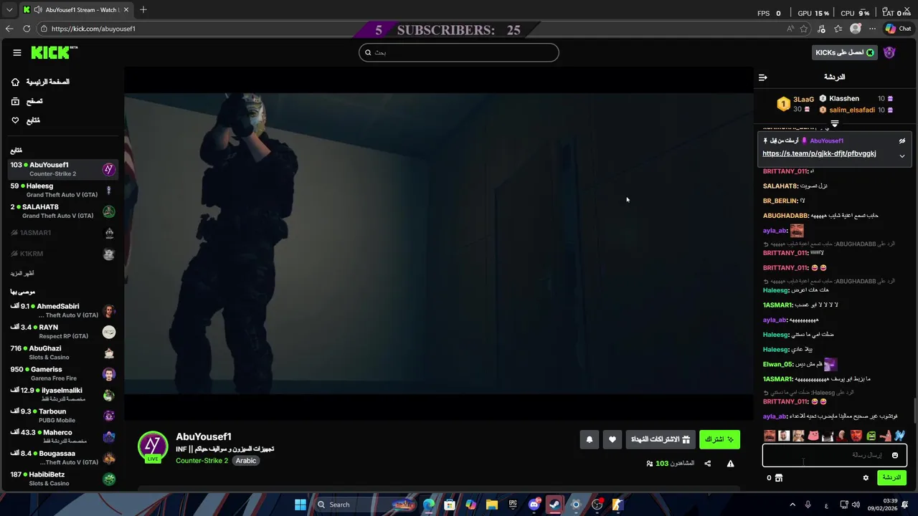Screen dimensions: 918x516
Task: Open Epic Games from the taskbar
Action: [x=513, y=505]
